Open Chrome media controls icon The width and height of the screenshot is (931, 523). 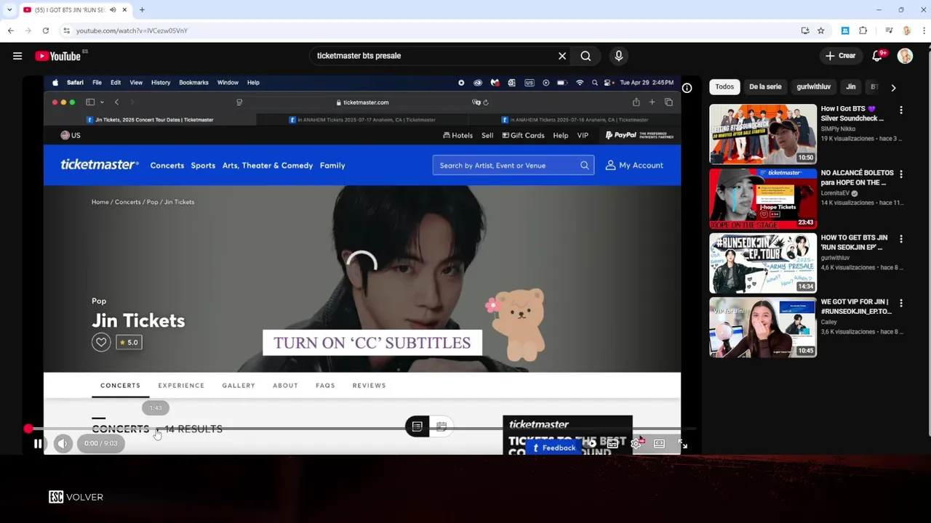[889, 31]
